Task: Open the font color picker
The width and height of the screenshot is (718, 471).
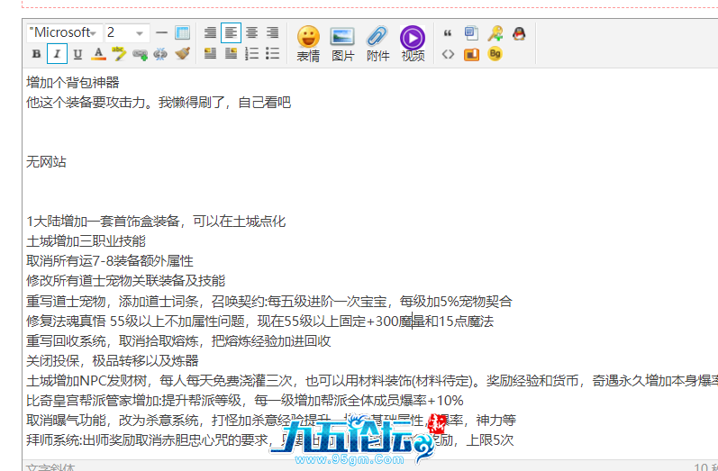Action: click(98, 54)
